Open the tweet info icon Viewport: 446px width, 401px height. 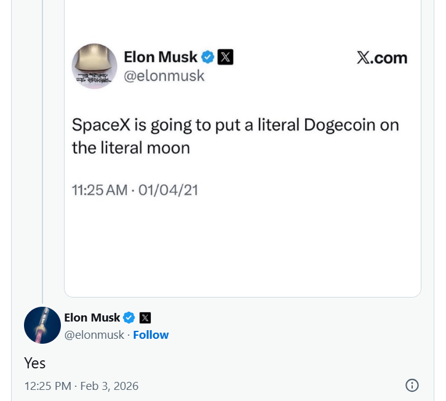click(412, 386)
